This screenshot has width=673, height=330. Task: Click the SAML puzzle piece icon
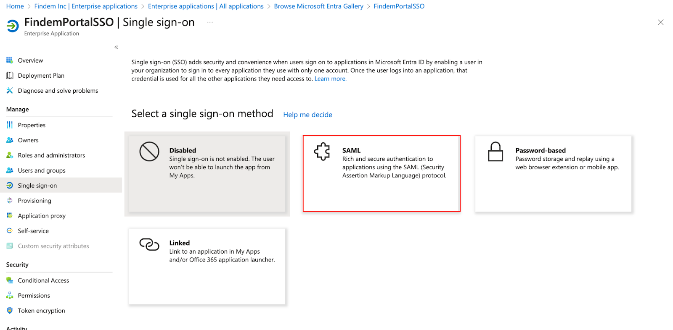pyautogui.click(x=322, y=152)
